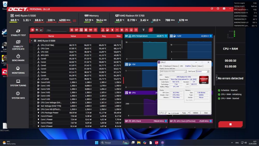This screenshot has height=146, width=259.
Task: Open the OCCT title bar help icon
Action: (x=218, y=9)
